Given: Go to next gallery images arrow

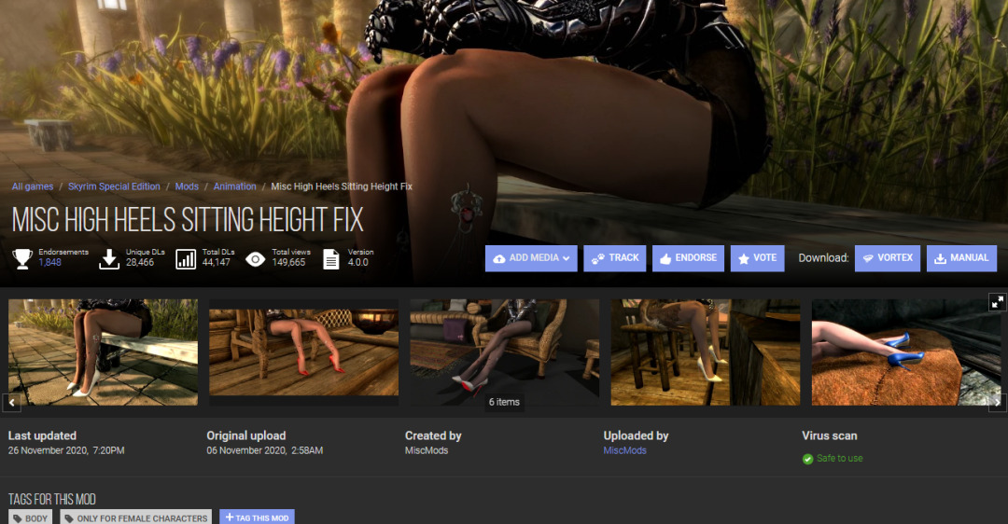Looking at the screenshot, I should tap(997, 403).
